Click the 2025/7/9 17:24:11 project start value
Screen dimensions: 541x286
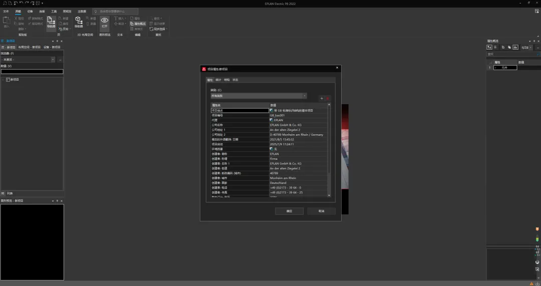pyautogui.click(x=282, y=145)
